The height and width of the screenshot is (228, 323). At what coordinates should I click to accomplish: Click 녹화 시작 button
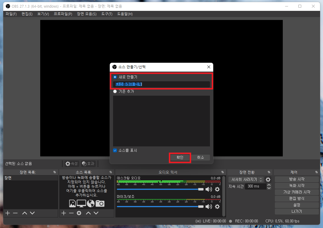(x=297, y=186)
